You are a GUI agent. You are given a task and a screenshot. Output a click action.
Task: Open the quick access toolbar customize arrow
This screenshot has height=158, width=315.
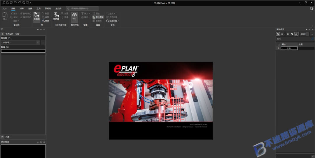click(31, 3)
